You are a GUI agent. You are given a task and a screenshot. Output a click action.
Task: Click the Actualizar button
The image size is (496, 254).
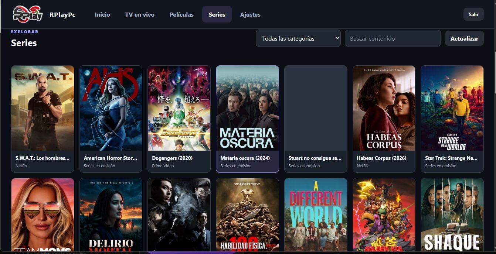pyautogui.click(x=464, y=38)
